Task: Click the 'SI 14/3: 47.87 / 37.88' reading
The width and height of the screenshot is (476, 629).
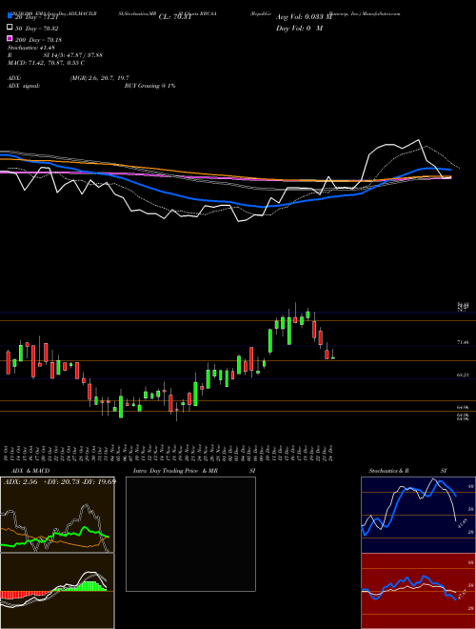Action: tap(73, 55)
